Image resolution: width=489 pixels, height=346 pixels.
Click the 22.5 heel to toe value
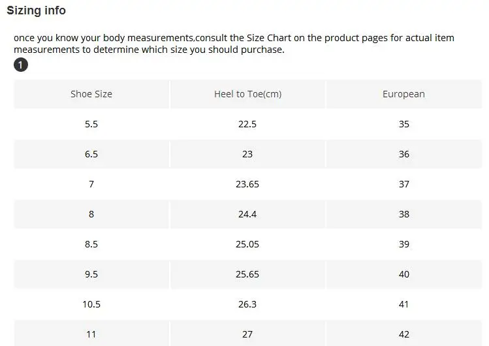pyautogui.click(x=247, y=124)
